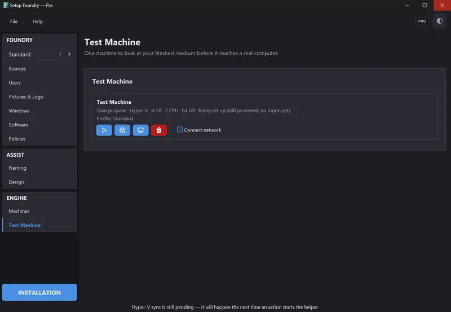
Task: Delete the Test Machine with trash icon
Action: [159, 130]
